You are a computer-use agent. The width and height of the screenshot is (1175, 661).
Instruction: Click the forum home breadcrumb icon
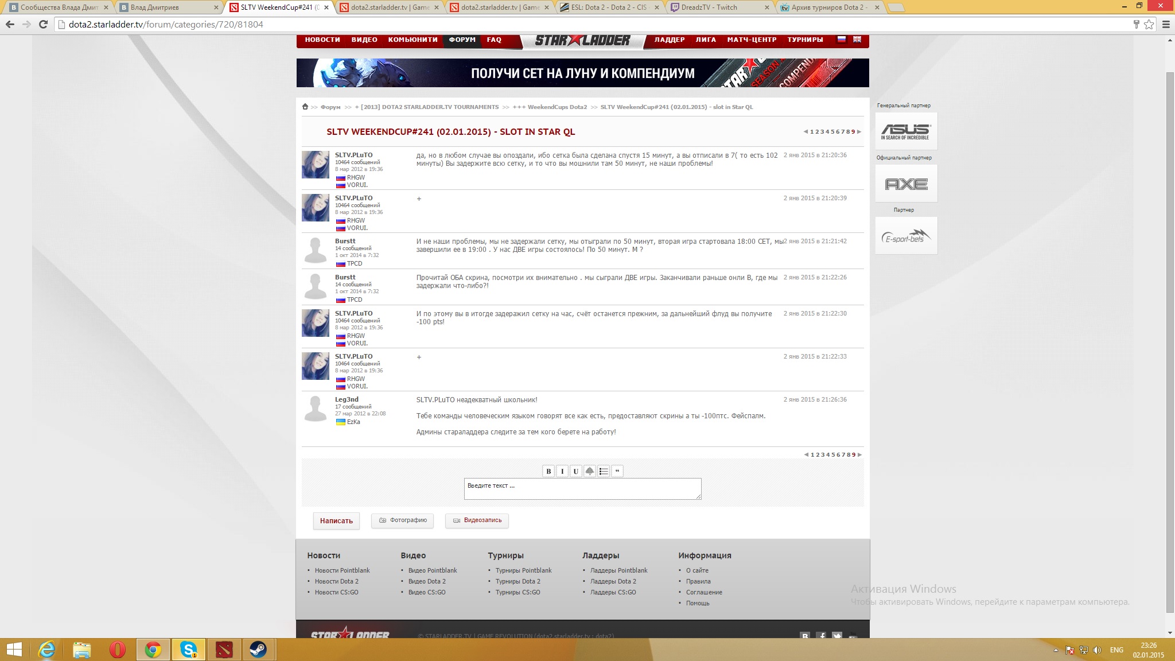pos(305,107)
